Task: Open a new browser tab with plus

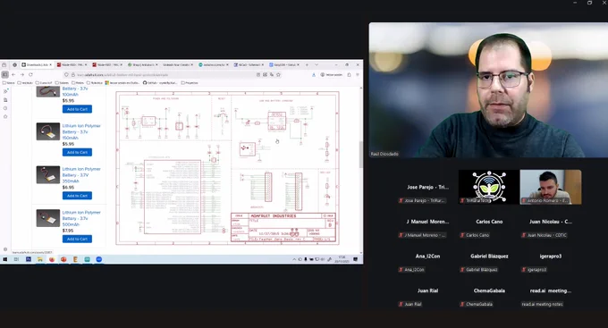Action: [x=307, y=64]
